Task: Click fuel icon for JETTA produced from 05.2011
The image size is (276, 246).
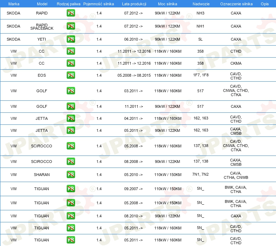Action: click(71, 130)
